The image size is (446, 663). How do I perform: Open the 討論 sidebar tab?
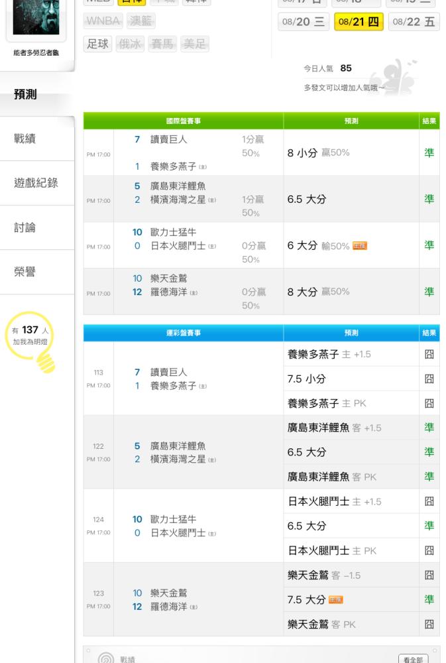point(25,227)
